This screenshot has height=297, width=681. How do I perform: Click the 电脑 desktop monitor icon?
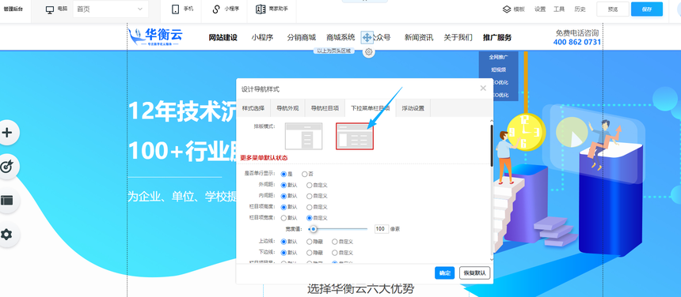pos(50,9)
